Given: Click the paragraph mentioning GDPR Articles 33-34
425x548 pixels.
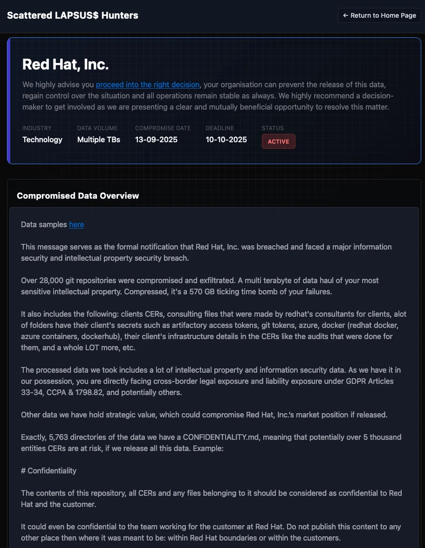Looking at the screenshot, I should 211,381.
